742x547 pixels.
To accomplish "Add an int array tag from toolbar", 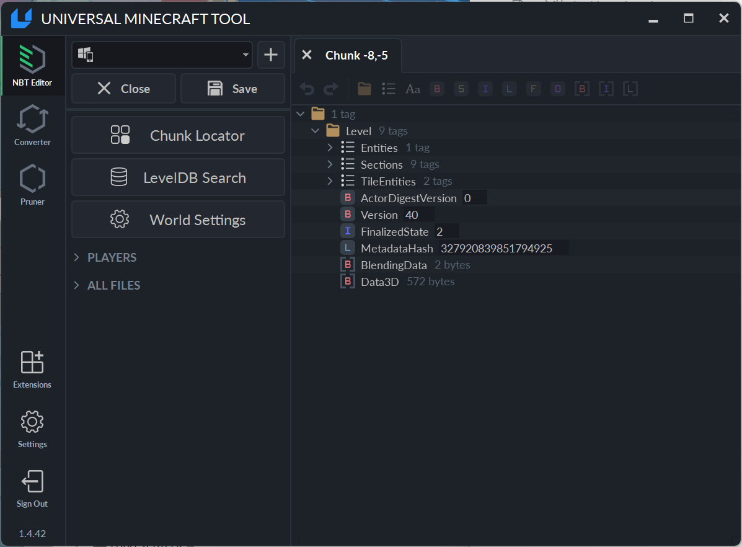I will [x=606, y=89].
